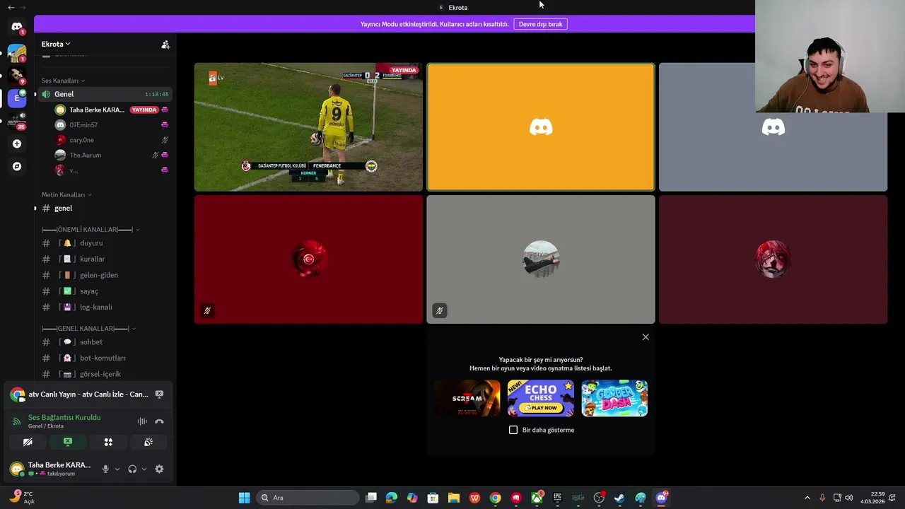Image resolution: width=905 pixels, height=509 pixels.
Task: Collapse the Ses Kanalları category
Action: (x=63, y=81)
